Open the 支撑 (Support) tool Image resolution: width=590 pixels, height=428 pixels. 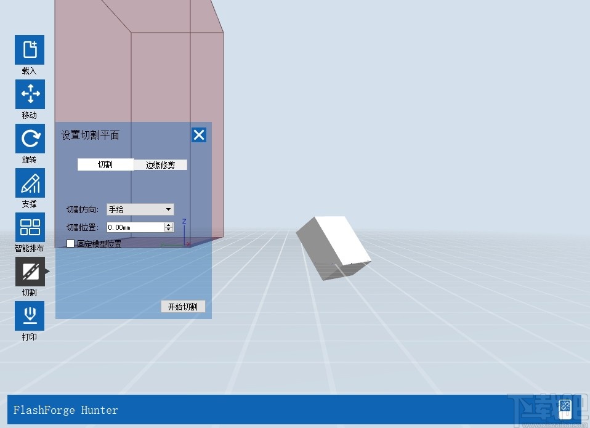click(x=30, y=183)
